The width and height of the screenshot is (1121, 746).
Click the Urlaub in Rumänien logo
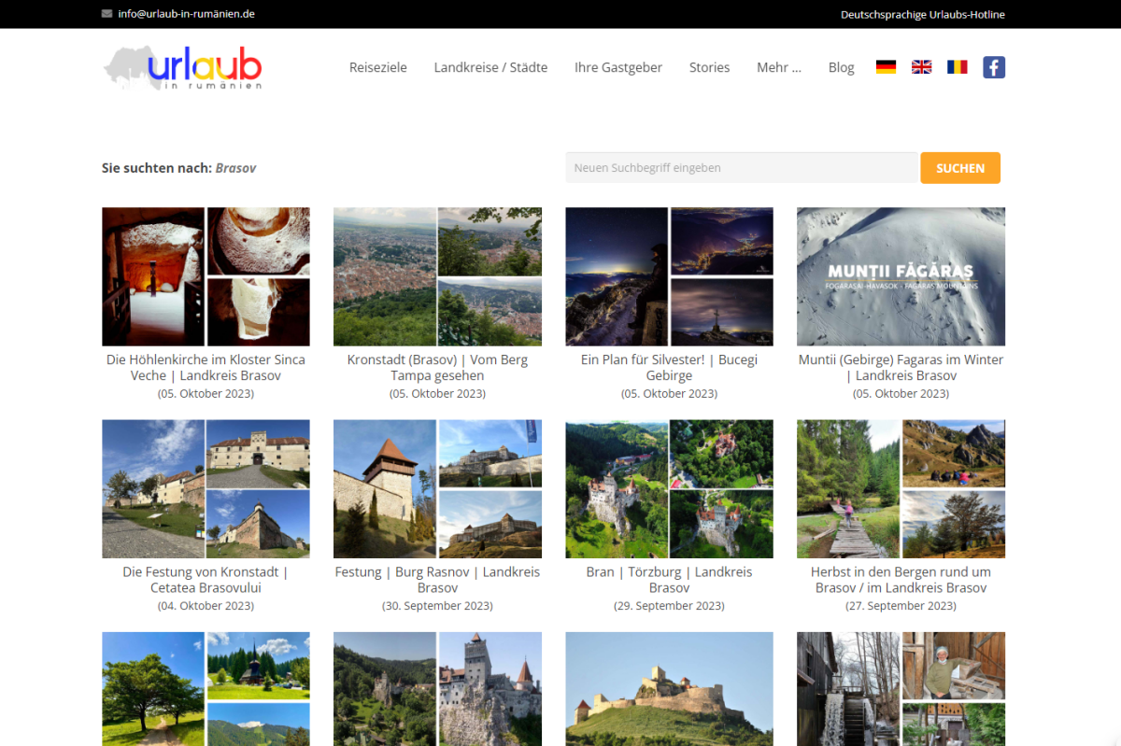(183, 67)
